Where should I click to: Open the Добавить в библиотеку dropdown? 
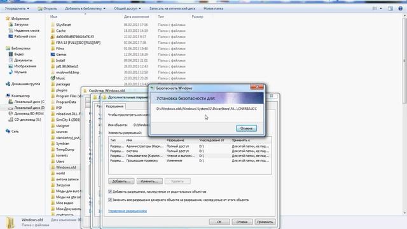click(85, 8)
